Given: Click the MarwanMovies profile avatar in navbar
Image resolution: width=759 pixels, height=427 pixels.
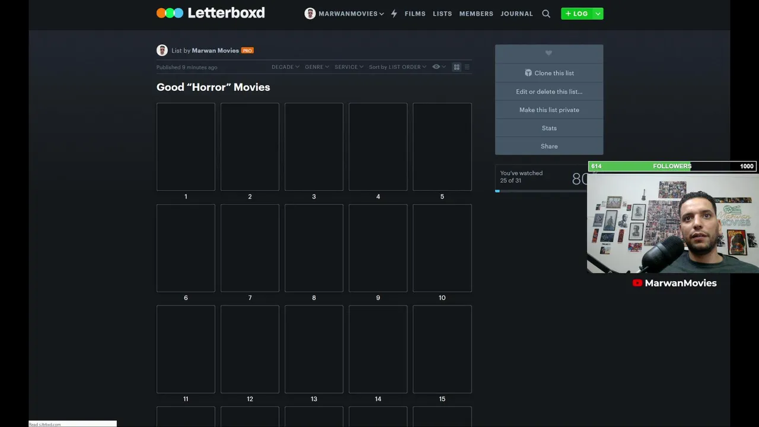Looking at the screenshot, I should (310, 14).
